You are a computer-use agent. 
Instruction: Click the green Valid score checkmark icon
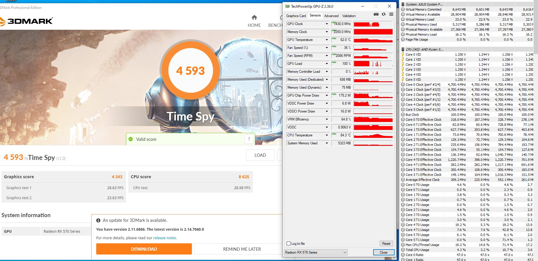pyautogui.click(x=131, y=139)
